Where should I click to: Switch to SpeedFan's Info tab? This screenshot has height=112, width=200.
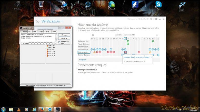(35, 31)
